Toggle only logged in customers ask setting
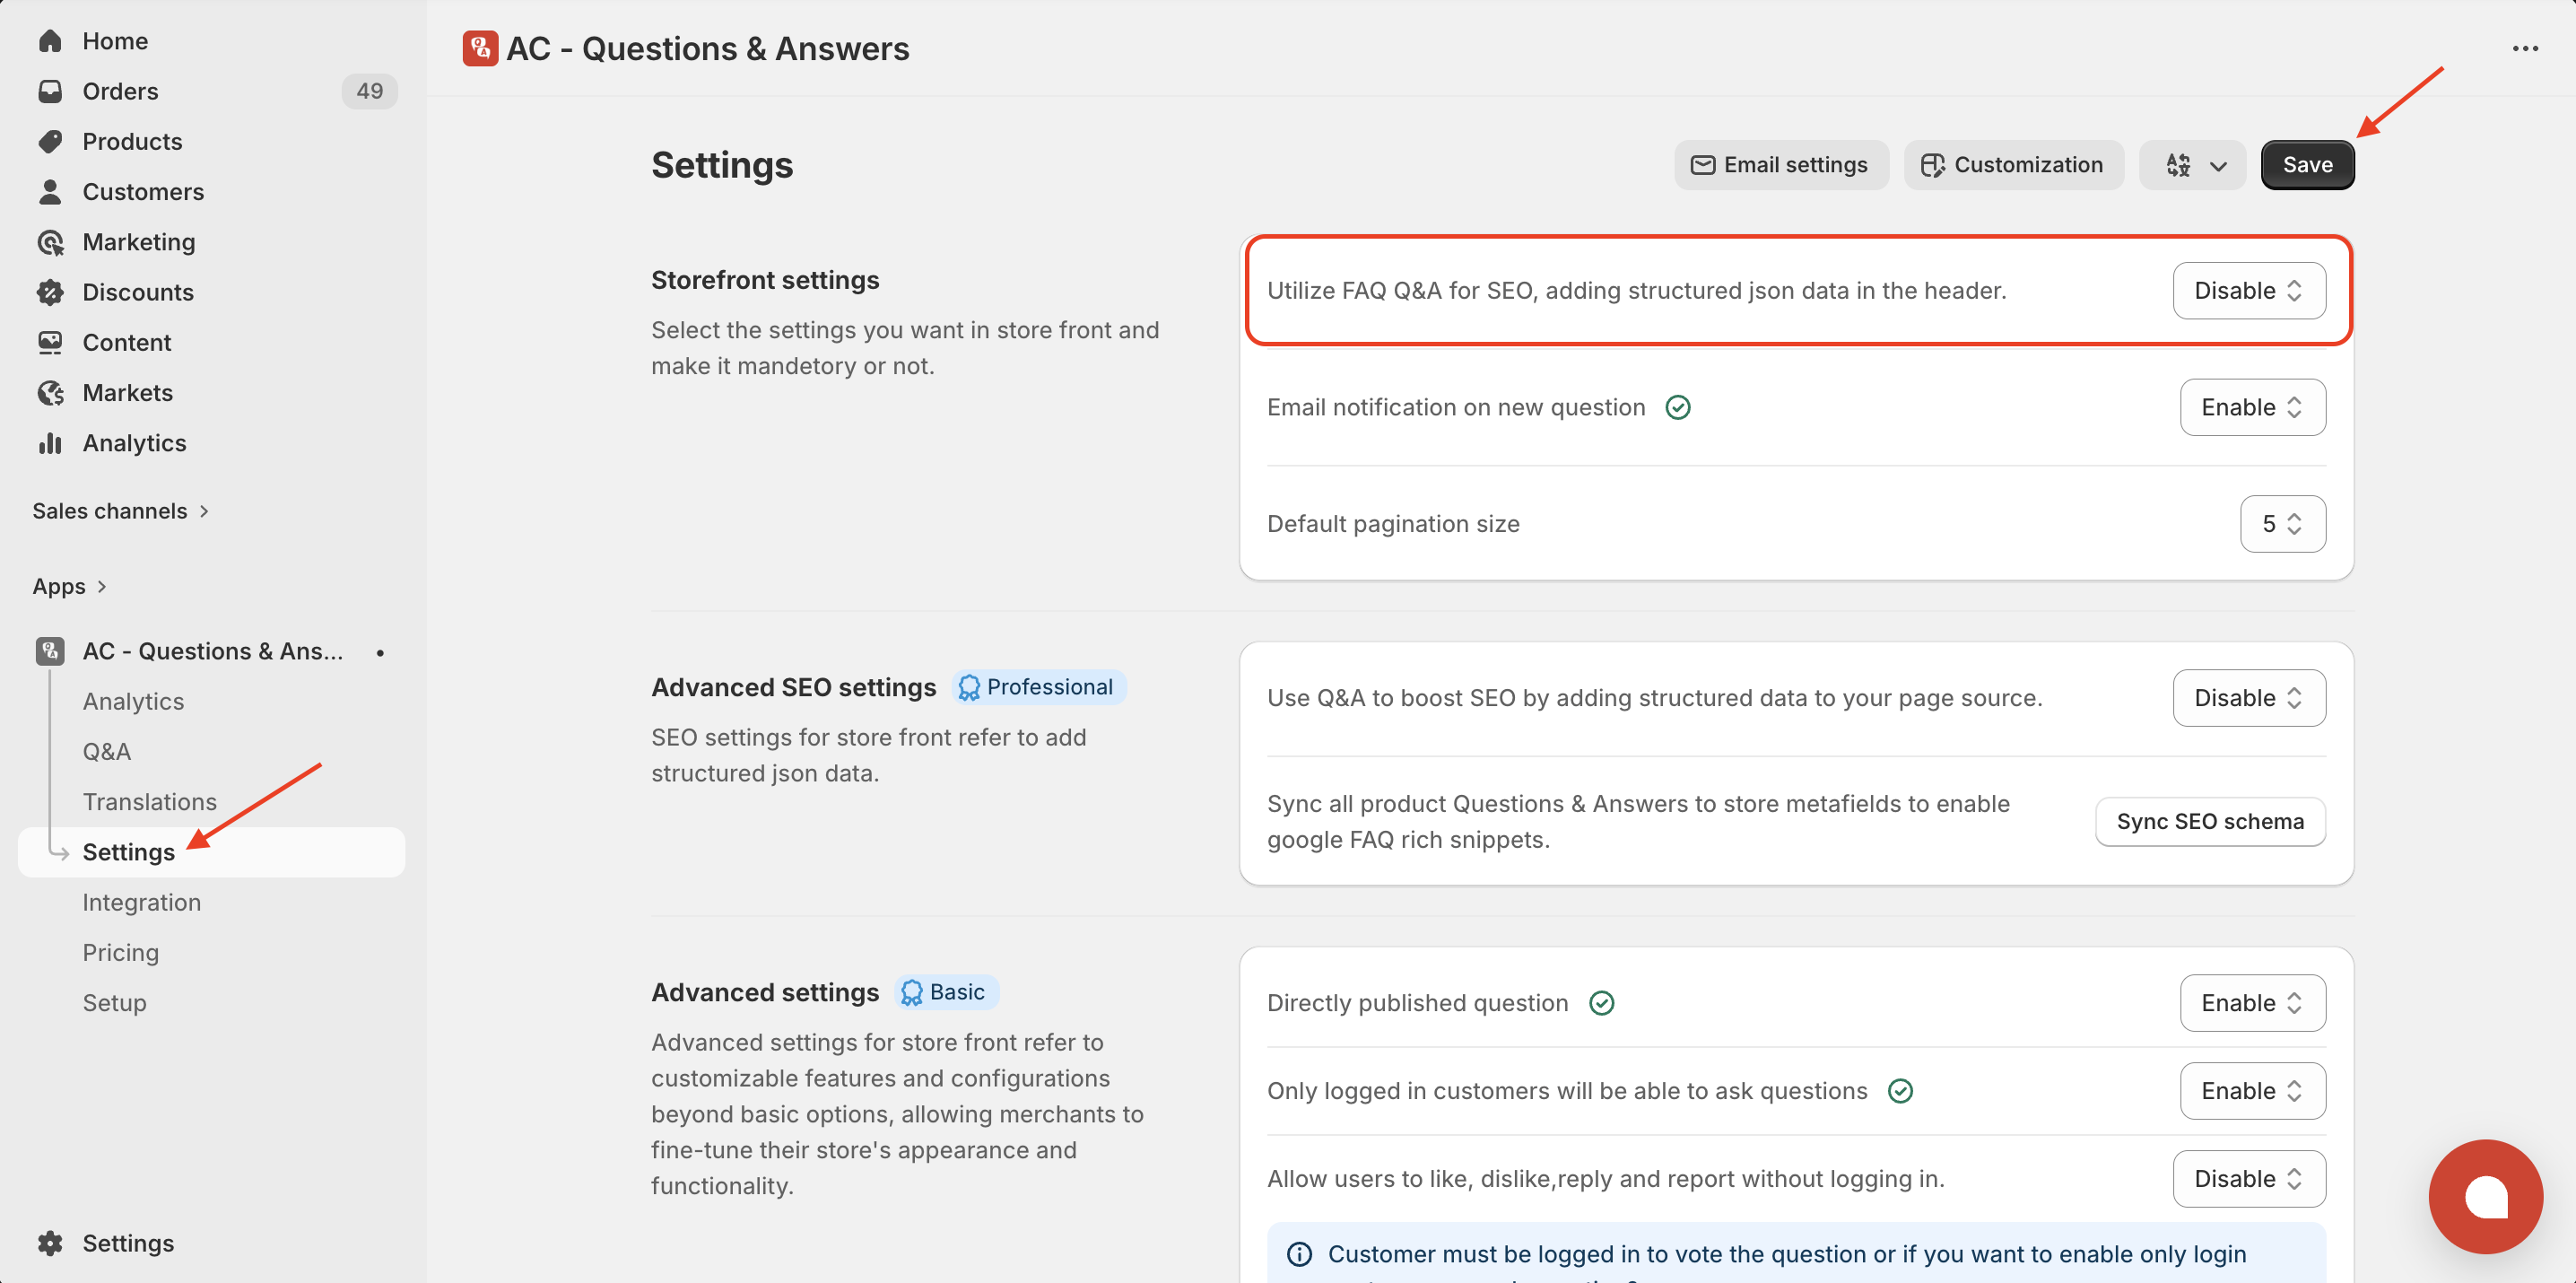 click(2252, 1091)
